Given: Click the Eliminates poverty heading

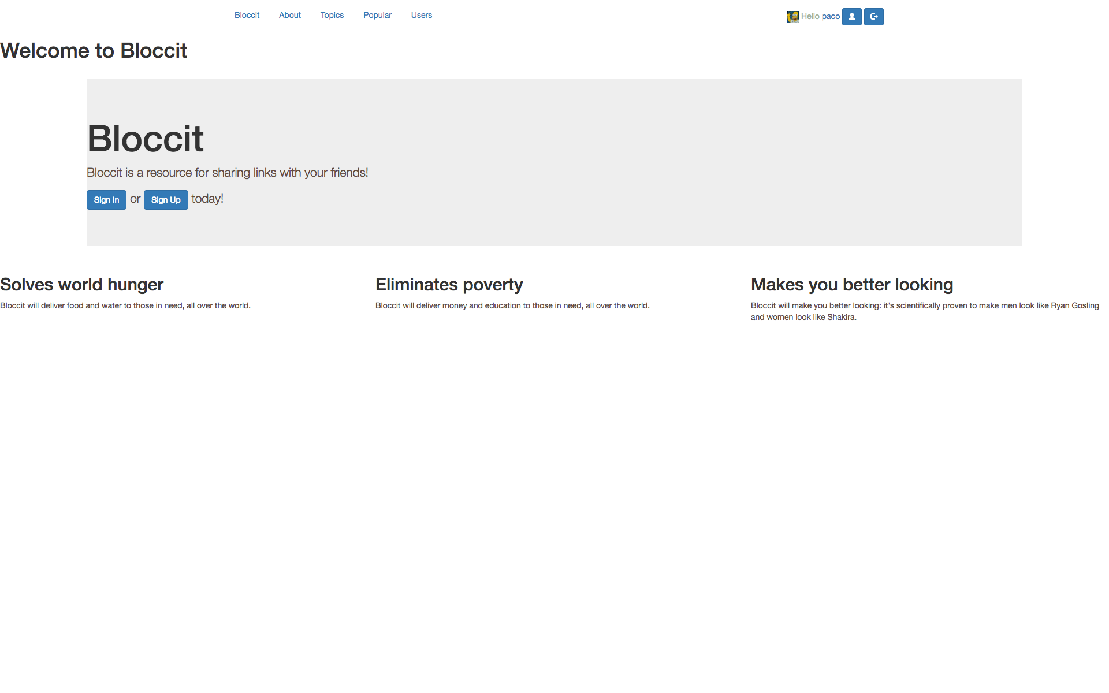Looking at the screenshot, I should coord(449,285).
